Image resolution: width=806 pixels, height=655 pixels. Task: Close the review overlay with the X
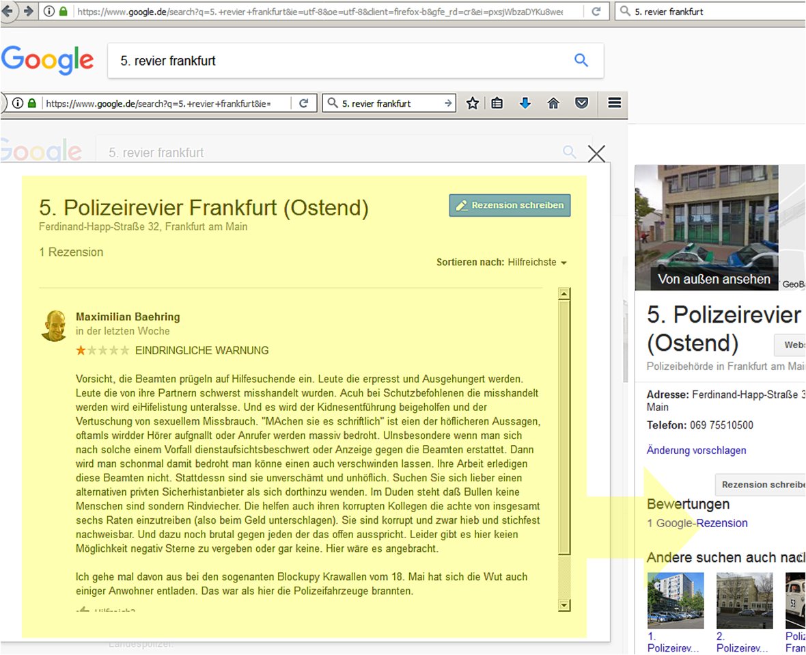pyautogui.click(x=596, y=153)
